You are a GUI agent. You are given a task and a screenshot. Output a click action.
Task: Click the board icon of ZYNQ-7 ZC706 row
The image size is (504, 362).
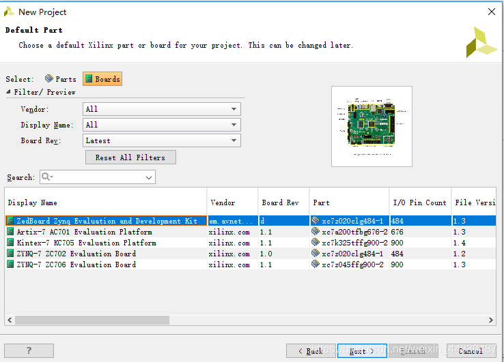[10, 265]
